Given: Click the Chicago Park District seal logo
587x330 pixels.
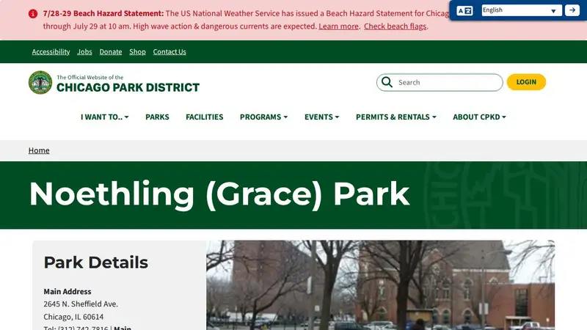Looking at the screenshot, I should pos(40,82).
